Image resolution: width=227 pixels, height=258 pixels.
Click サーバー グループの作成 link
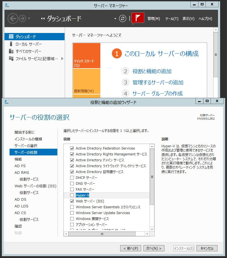point(158,93)
